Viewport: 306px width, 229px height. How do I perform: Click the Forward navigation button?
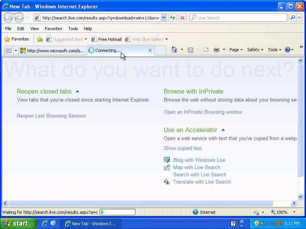pos(19,18)
